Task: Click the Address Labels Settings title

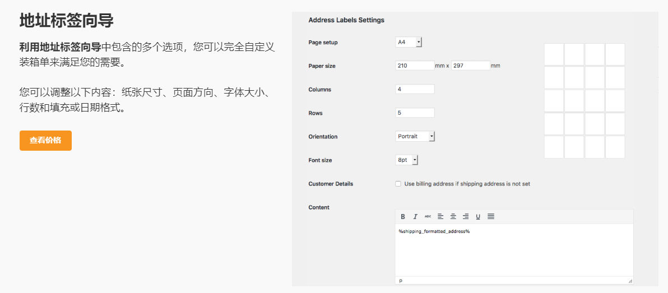Action: click(x=346, y=20)
